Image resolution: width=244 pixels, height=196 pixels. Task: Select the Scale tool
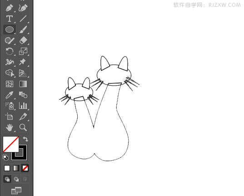(x=23, y=51)
